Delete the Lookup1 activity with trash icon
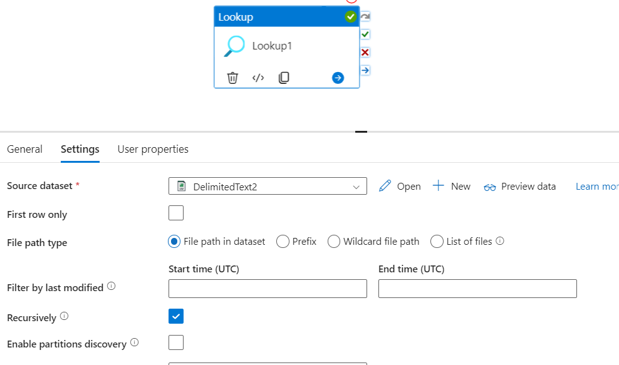 (232, 78)
